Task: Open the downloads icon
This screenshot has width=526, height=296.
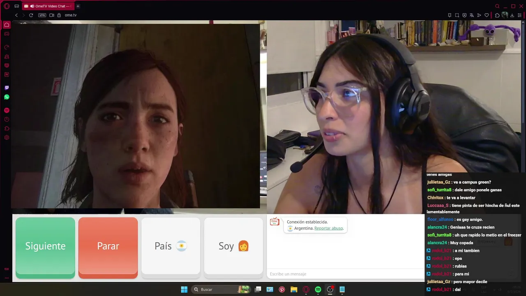Action: pyautogui.click(x=512, y=15)
